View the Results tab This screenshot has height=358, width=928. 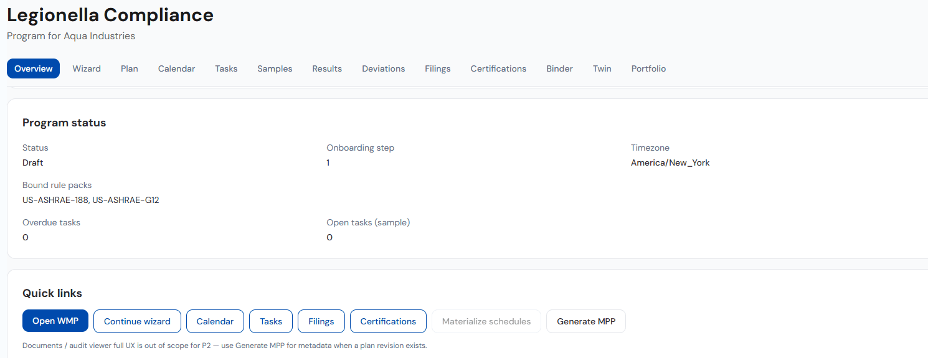coord(327,68)
